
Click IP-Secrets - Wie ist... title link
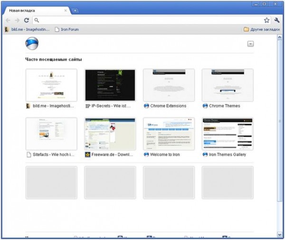point(111,106)
